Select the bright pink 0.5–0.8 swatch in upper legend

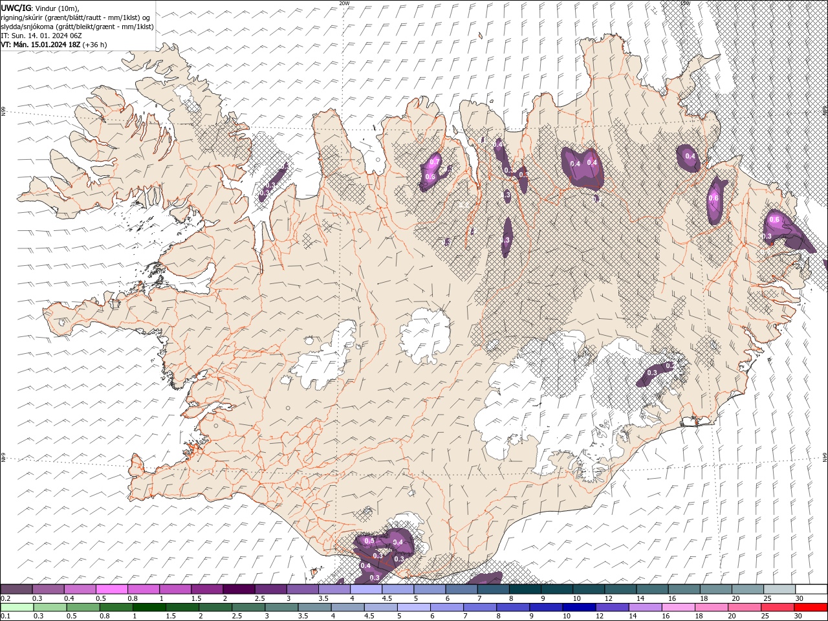pos(111,589)
